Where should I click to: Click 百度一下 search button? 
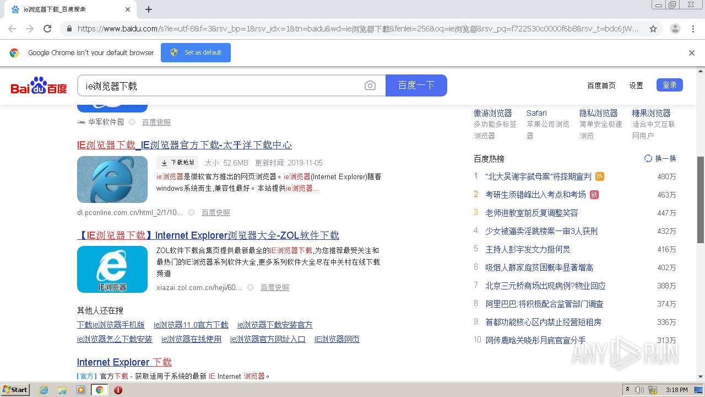416,85
